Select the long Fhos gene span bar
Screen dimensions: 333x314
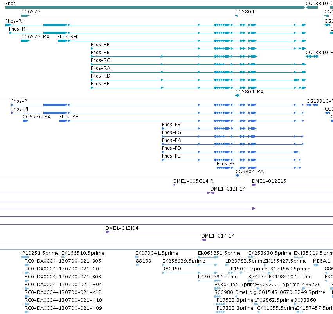(155, 7)
